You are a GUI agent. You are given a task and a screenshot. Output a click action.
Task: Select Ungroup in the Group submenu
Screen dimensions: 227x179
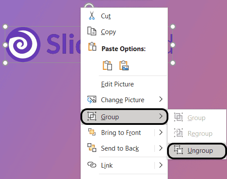click(197, 151)
